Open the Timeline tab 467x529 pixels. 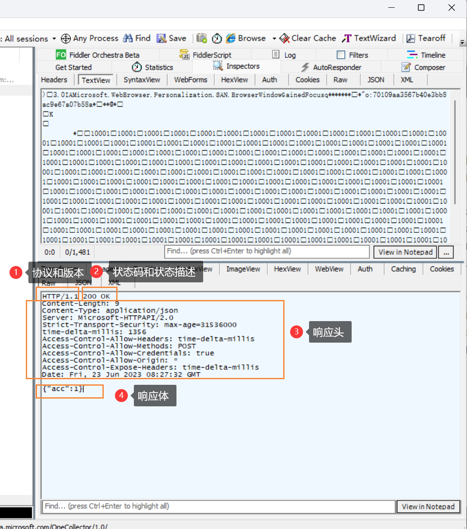pos(427,55)
